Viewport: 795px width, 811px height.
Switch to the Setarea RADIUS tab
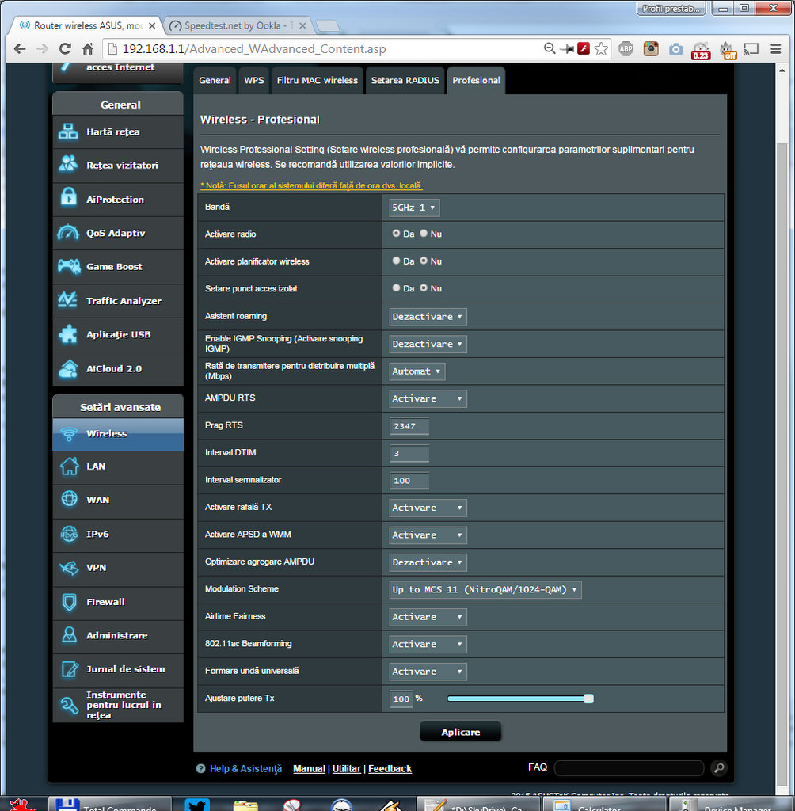tap(405, 80)
